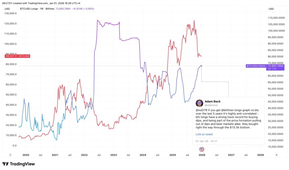Click Adam Back's profile avatar
This screenshot has height=170, width=289.
pos(200,103)
